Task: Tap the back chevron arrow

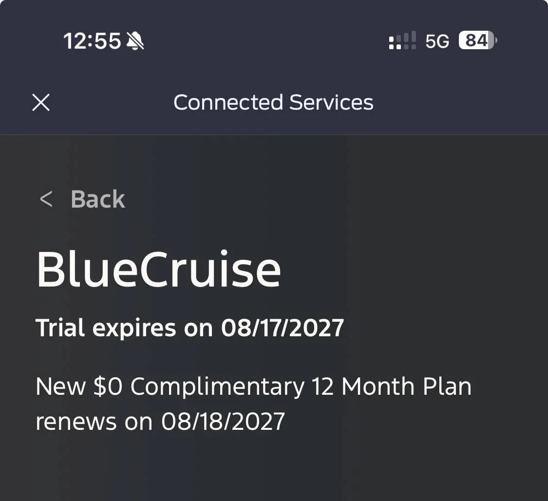Action: tap(46, 199)
